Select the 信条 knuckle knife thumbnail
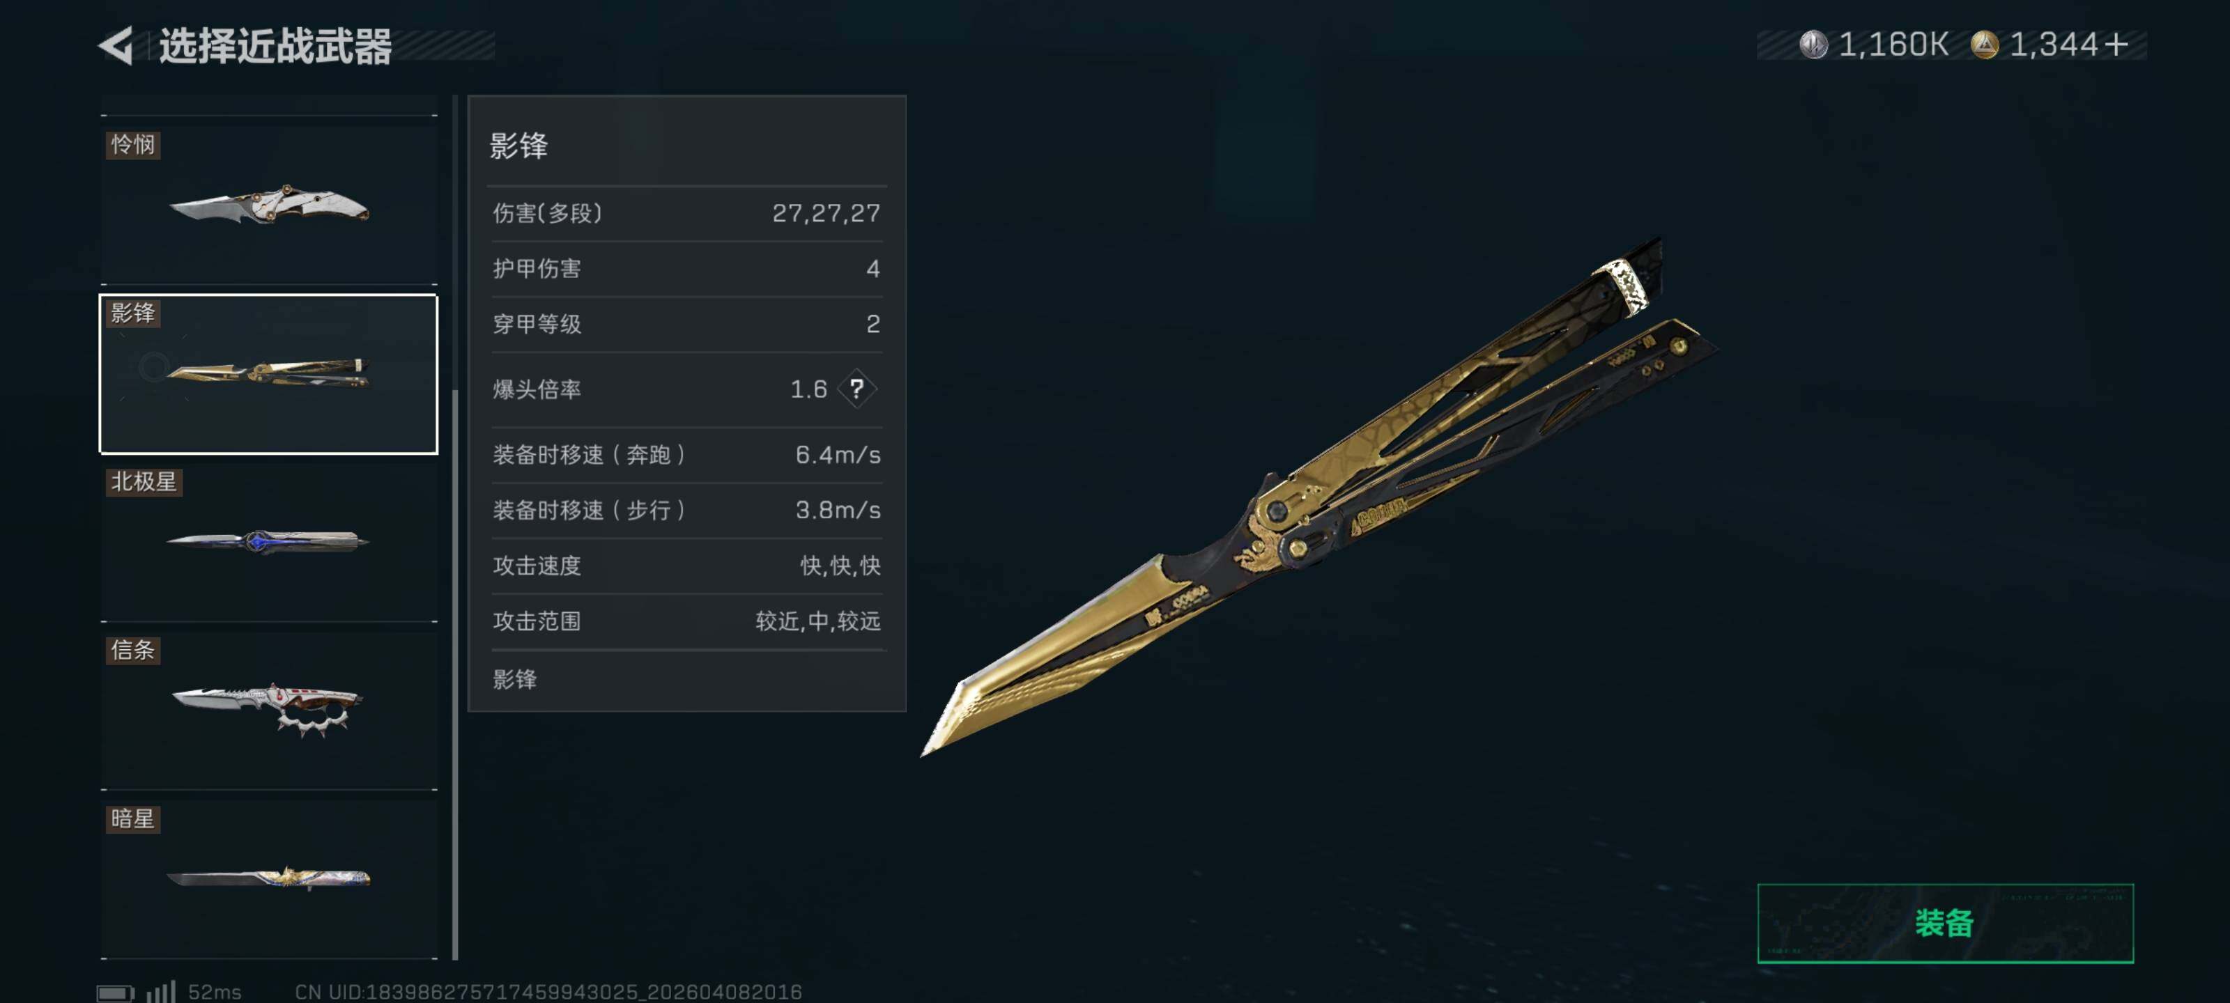 (269, 710)
